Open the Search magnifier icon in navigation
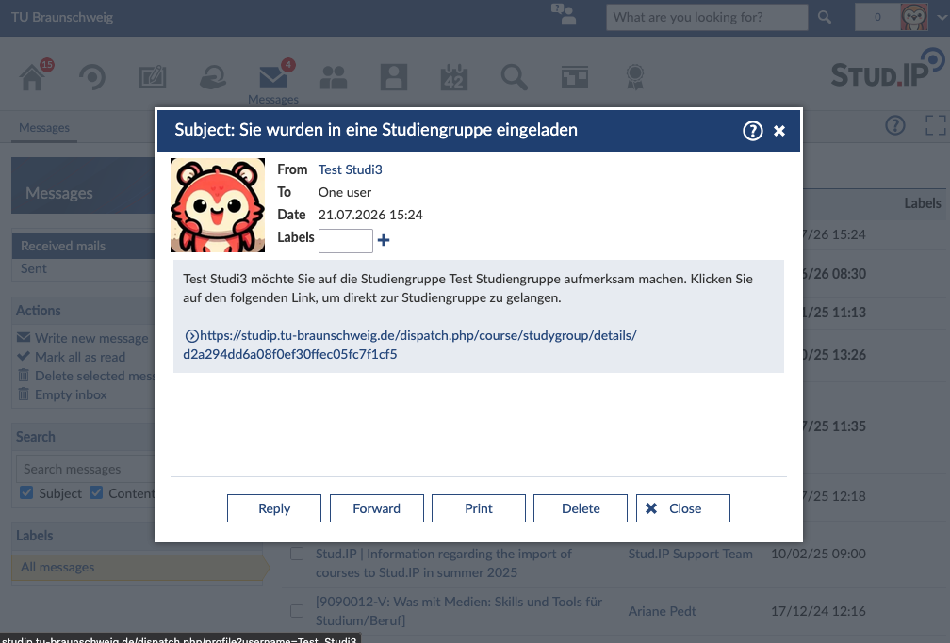 coord(514,77)
